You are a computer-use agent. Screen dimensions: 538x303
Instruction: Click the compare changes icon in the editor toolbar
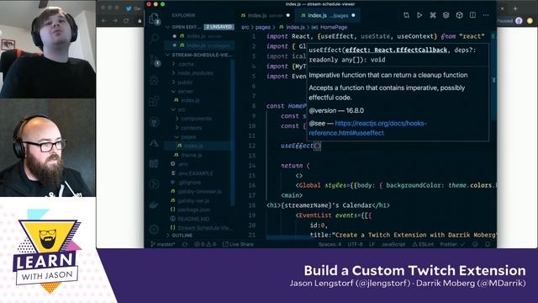click(406, 15)
